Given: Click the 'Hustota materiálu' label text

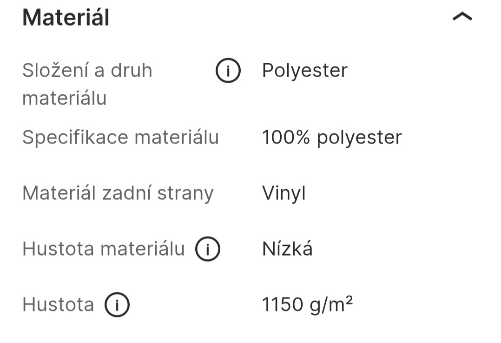Looking at the screenshot, I should point(104,249).
